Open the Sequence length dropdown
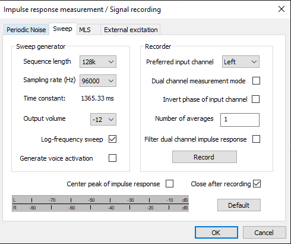Image resolution: width=291 pixels, height=244 pixels. 98,62
